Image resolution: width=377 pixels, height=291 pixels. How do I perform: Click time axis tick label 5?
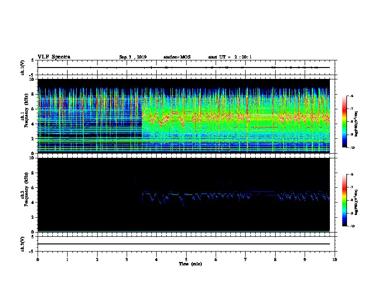click(186, 260)
